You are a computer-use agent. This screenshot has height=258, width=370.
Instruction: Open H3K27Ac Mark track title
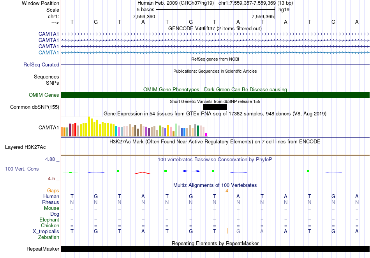coord(215,142)
